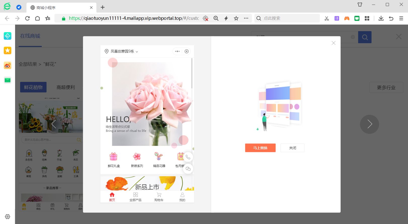
Task: Click the mini-program target capsule button
Action: click(x=187, y=51)
